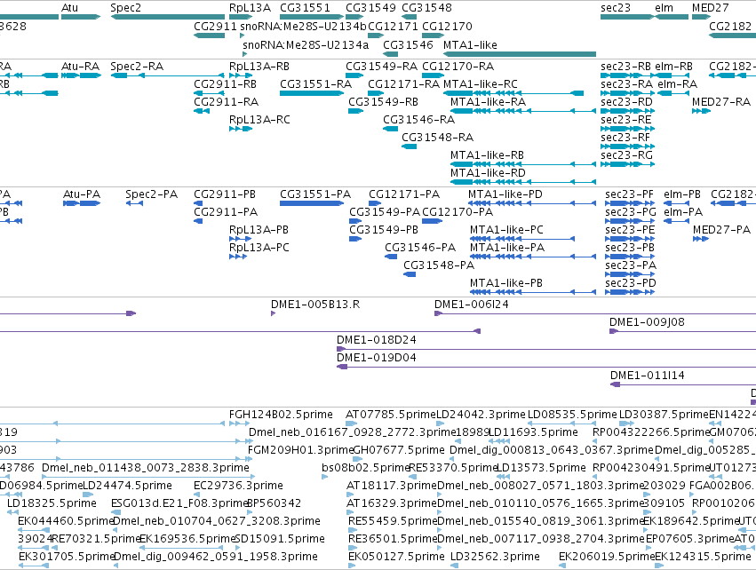Select transcript elm-RB
Screen dimensions: 756x570
pyautogui.click(x=672, y=75)
